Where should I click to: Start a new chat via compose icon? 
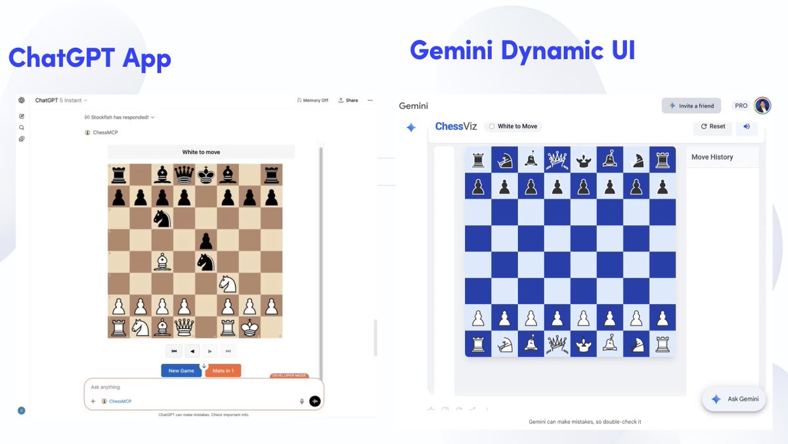point(22,116)
